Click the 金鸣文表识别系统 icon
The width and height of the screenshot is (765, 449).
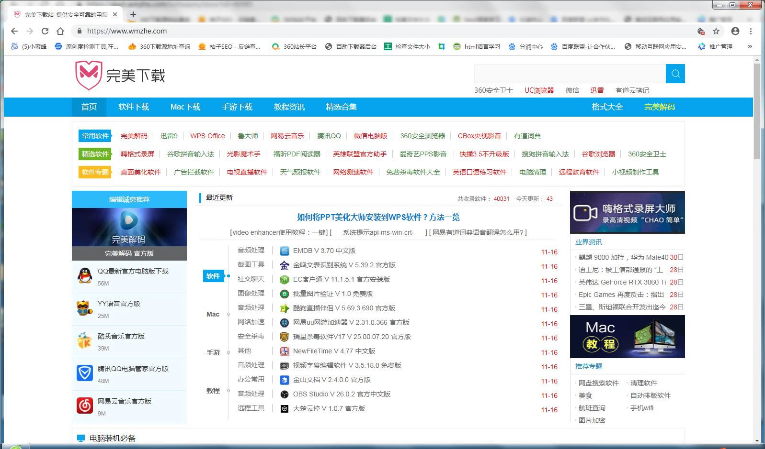[x=285, y=265]
